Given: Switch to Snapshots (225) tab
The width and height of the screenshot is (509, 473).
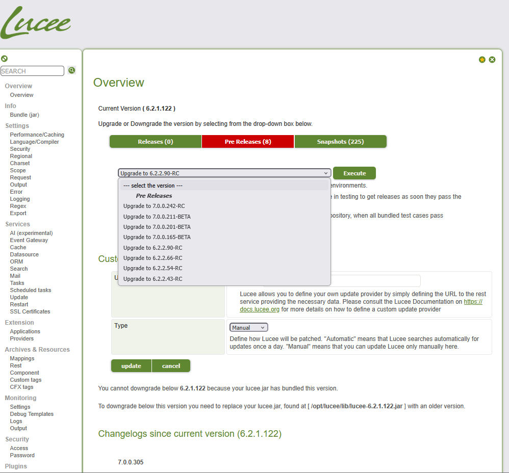Looking at the screenshot, I should point(341,142).
